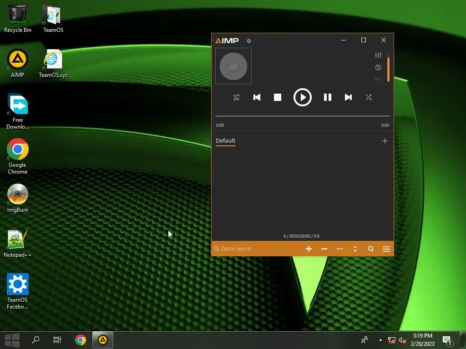This screenshot has height=349, width=466.
Task: Add a new playlist tab
Action: tap(385, 141)
